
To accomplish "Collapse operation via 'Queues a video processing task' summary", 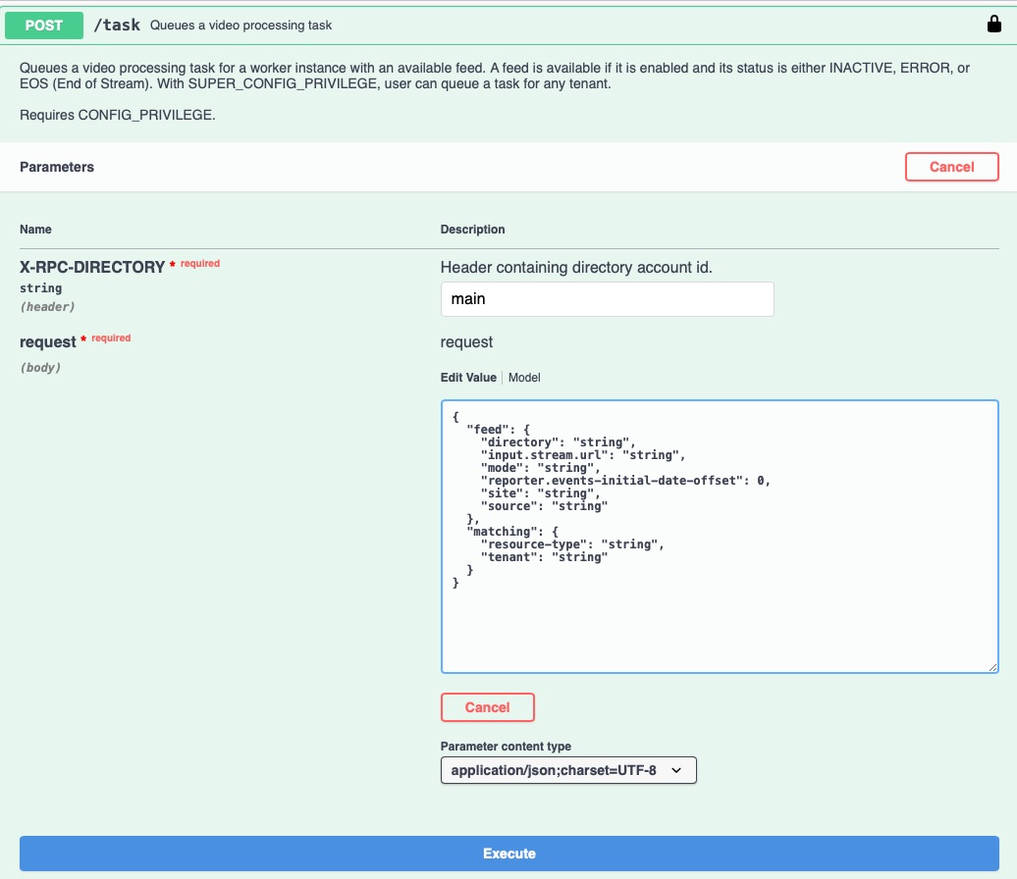I will [x=241, y=26].
